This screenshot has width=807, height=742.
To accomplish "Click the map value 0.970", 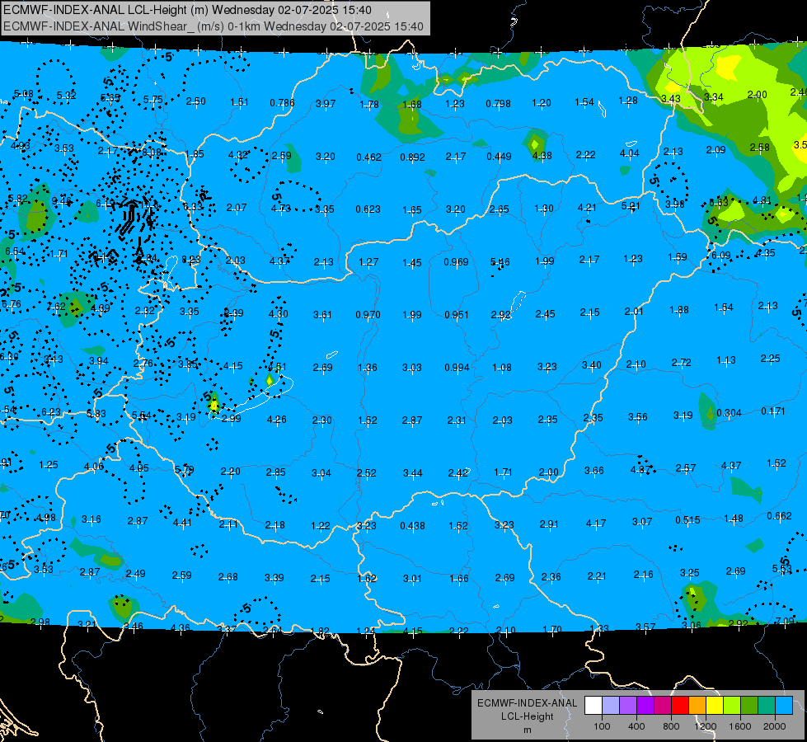I will pyautogui.click(x=368, y=315).
